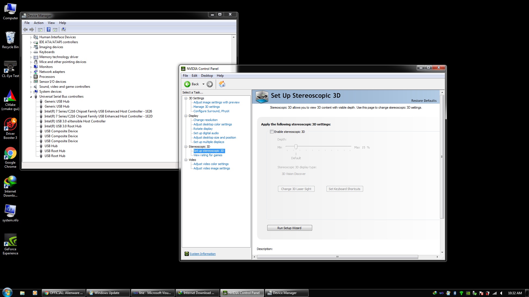Click Windows Explorer pinned taskbar icon
Viewport: 529px width, 297px height.
click(22, 293)
